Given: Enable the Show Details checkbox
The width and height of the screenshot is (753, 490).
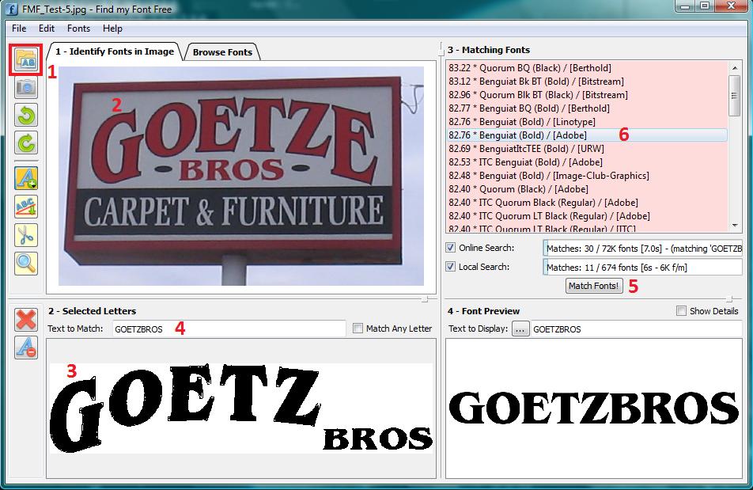Looking at the screenshot, I should click(x=682, y=311).
